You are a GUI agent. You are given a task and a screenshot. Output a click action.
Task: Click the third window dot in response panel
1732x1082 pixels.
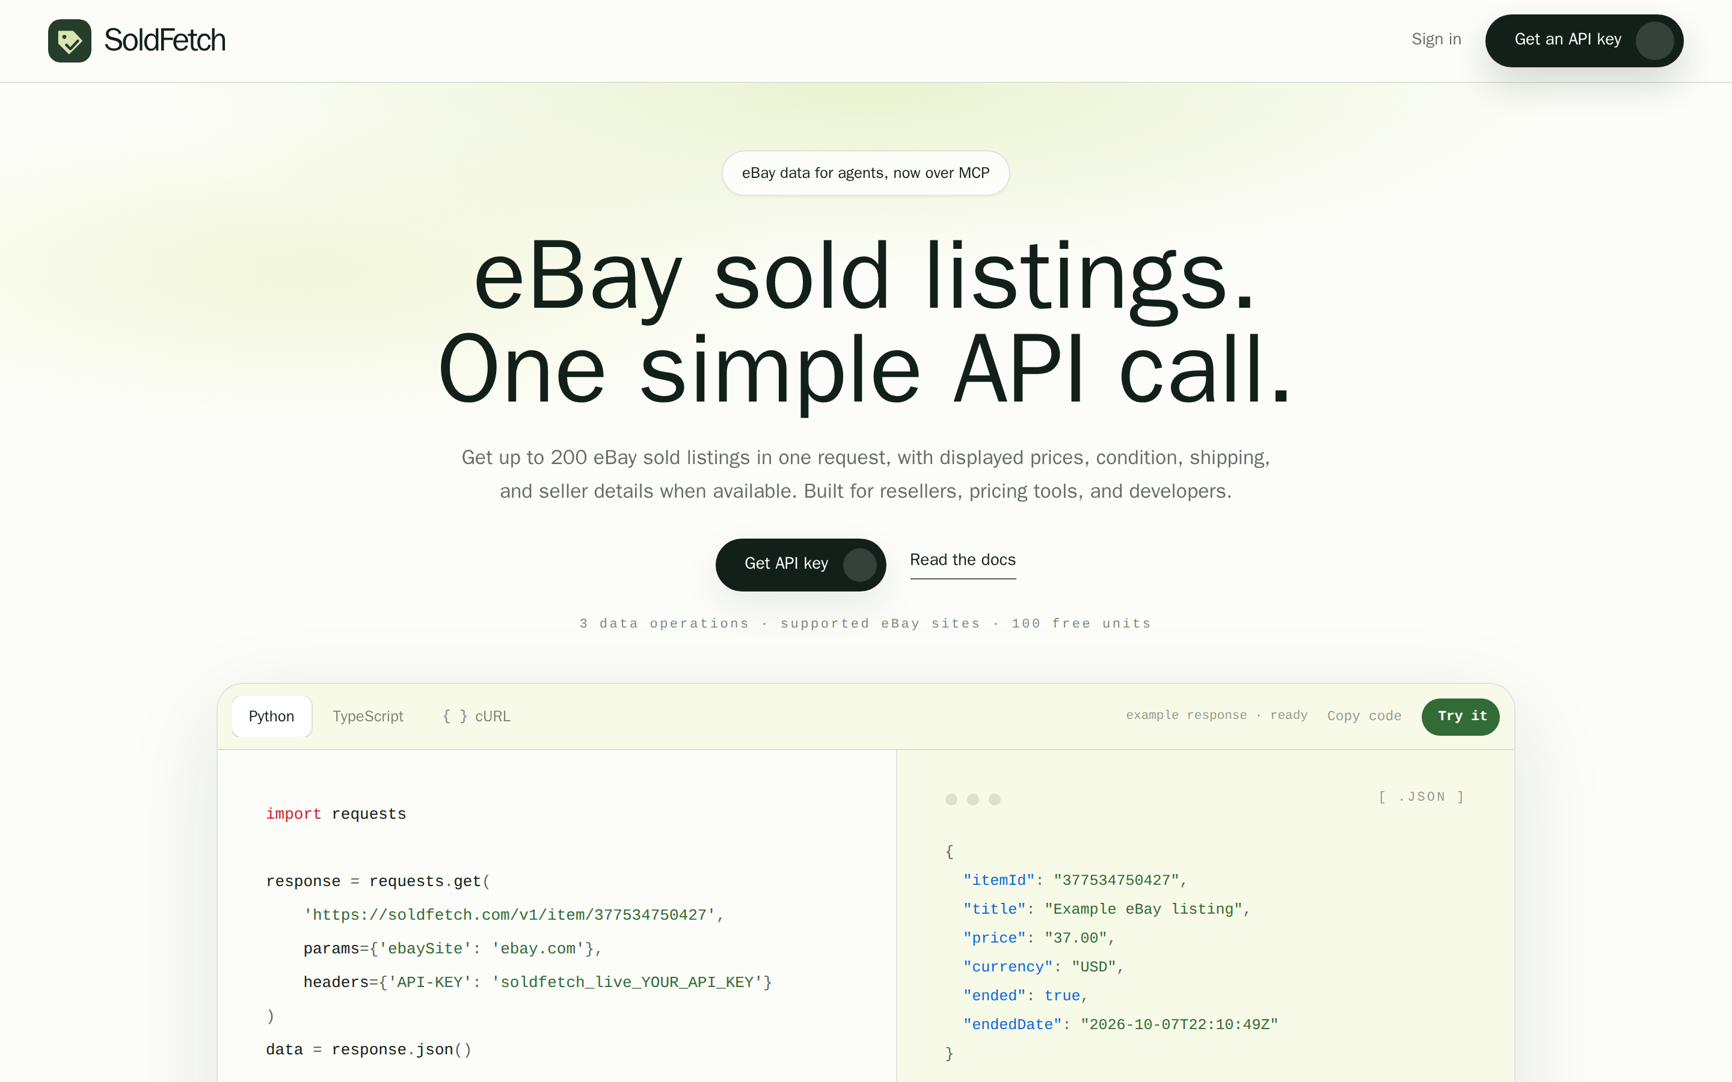(994, 799)
